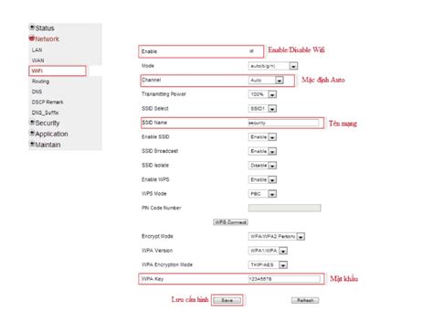Open the WAN menu item
The height and width of the screenshot is (334, 433).
coord(38,60)
